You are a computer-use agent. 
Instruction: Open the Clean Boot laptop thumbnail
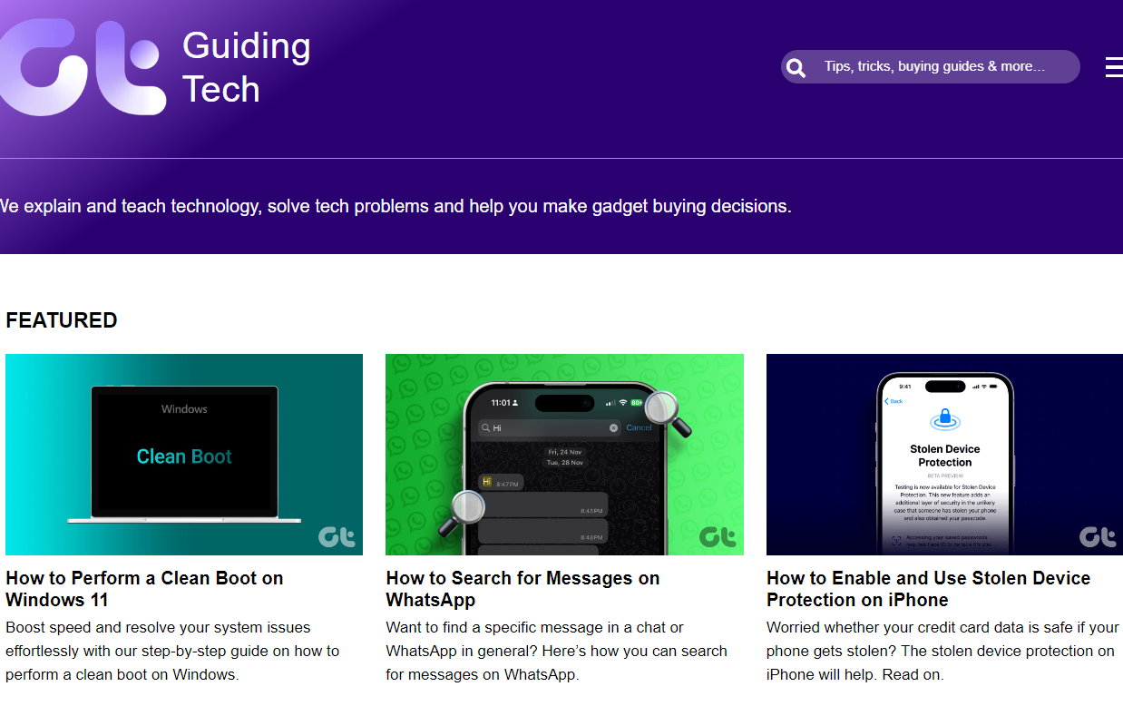(x=184, y=454)
